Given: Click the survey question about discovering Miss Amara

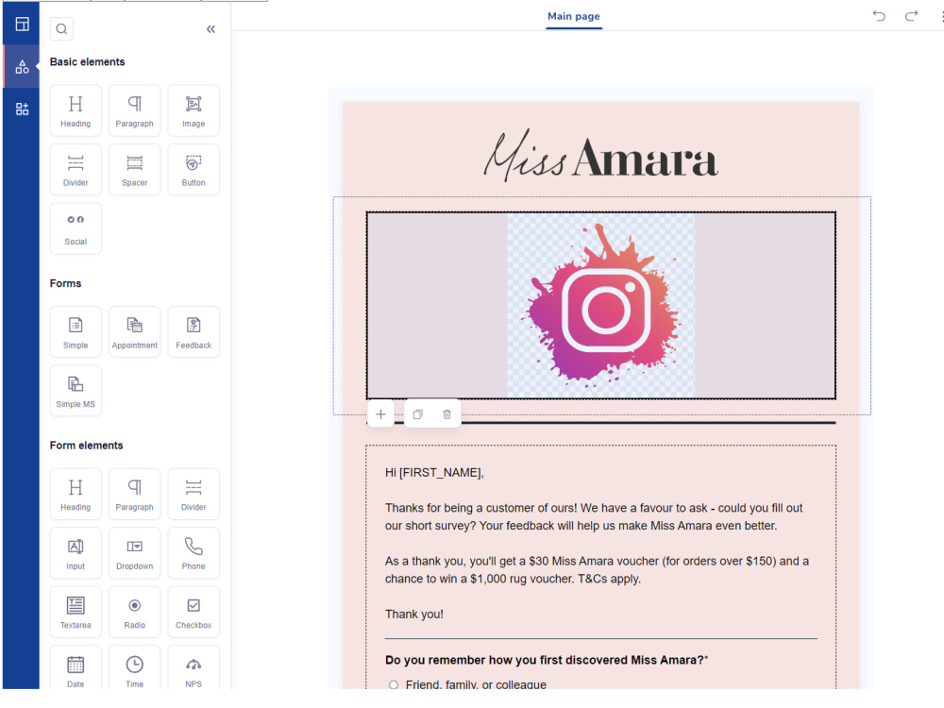Looking at the screenshot, I should tap(547, 660).
